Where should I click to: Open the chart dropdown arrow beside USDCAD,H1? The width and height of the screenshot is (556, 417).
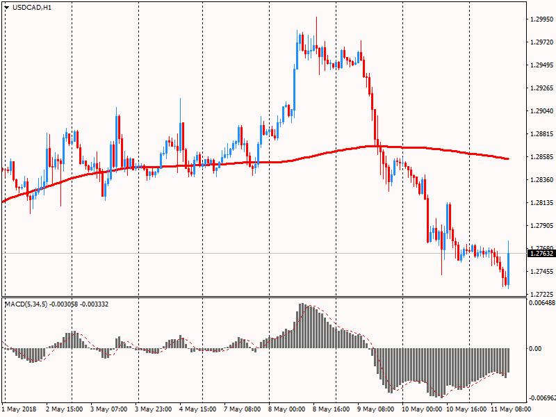click(x=7, y=8)
